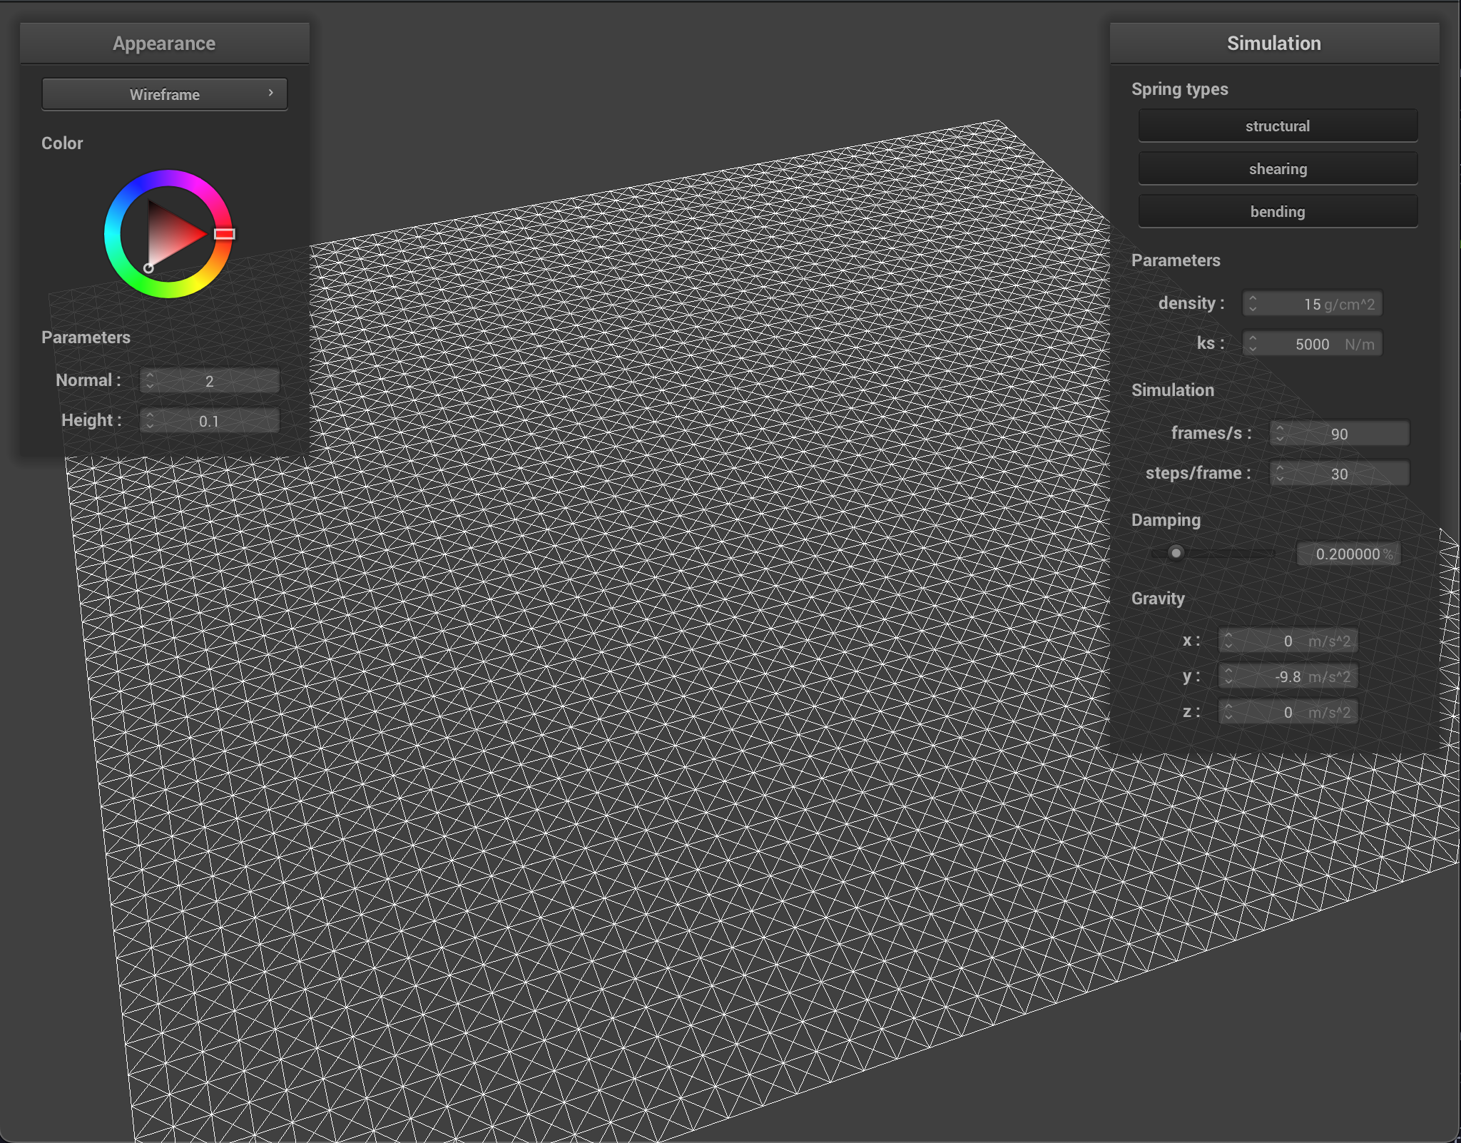Click the Normal value spinner arrows
Screen dimensions: 1461x1143
pyautogui.click(x=150, y=381)
